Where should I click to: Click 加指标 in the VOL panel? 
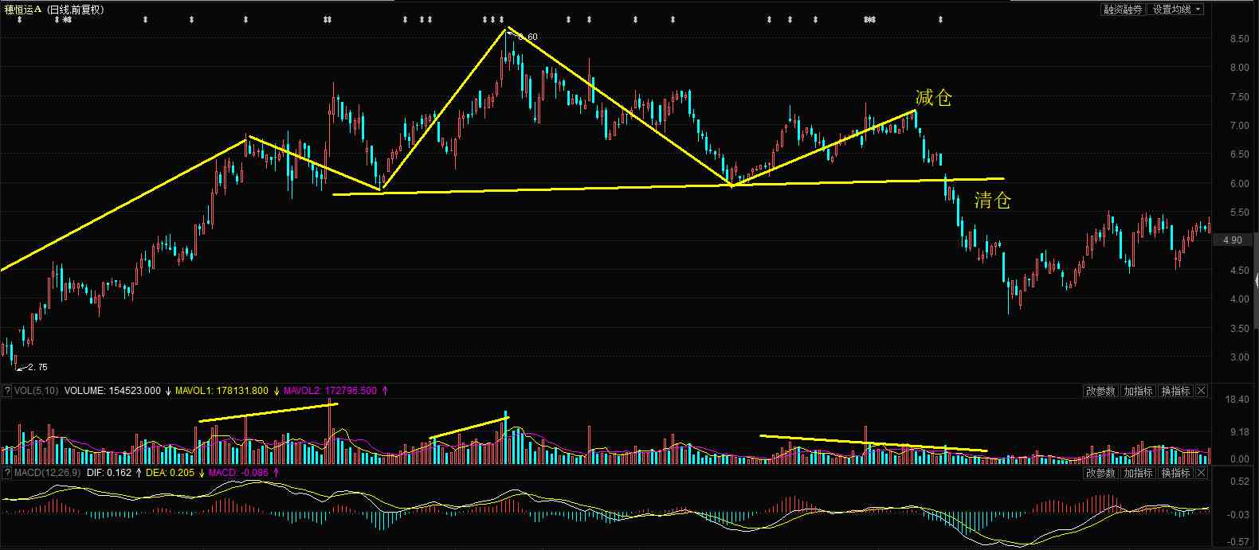pyautogui.click(x=1138, y=391)
